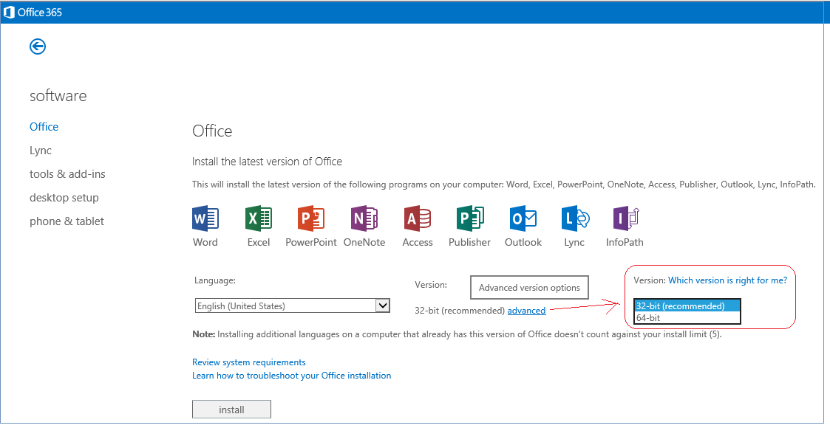Click the back arrow icon

38,46
